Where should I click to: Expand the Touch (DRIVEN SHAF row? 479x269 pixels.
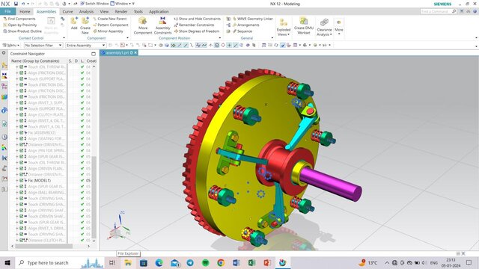[x=17, y=216]
